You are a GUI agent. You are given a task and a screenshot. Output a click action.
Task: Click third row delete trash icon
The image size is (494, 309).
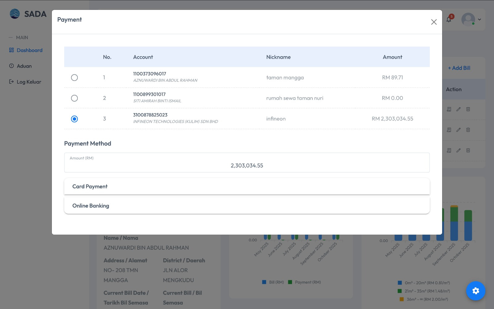(468, 150)
